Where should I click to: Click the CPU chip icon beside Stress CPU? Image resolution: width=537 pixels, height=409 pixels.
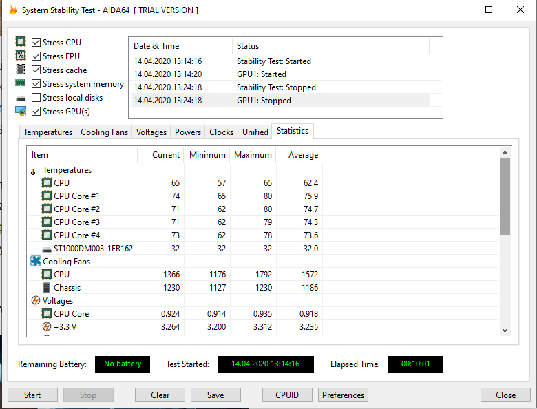point(21,41)
